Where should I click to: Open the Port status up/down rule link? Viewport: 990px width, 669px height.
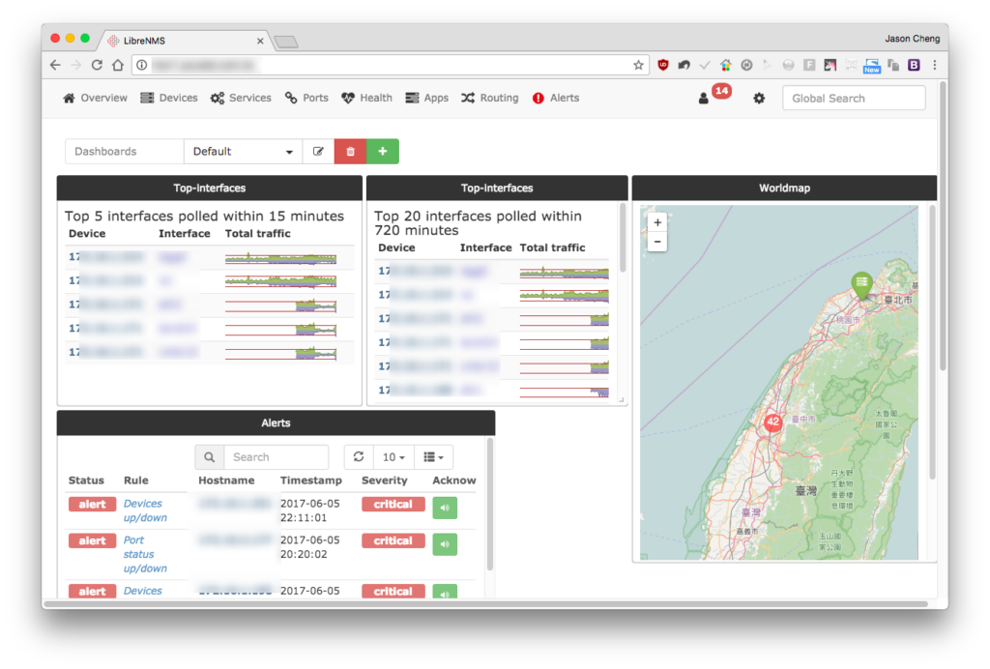click(145, 554)
